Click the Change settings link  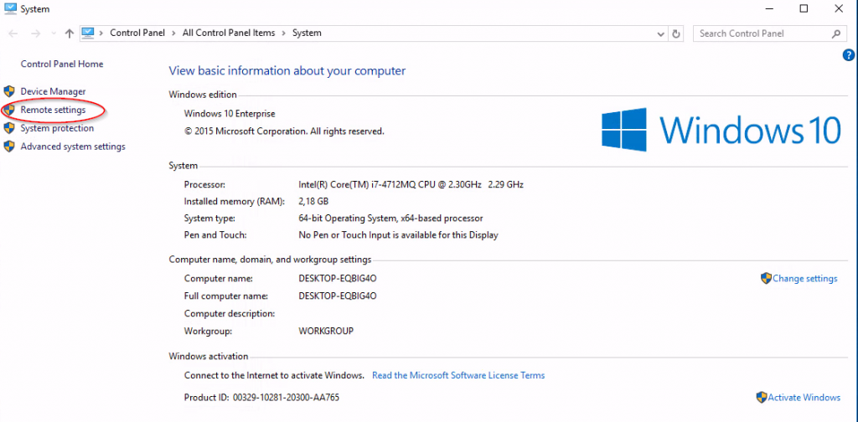tap(805, 279)
